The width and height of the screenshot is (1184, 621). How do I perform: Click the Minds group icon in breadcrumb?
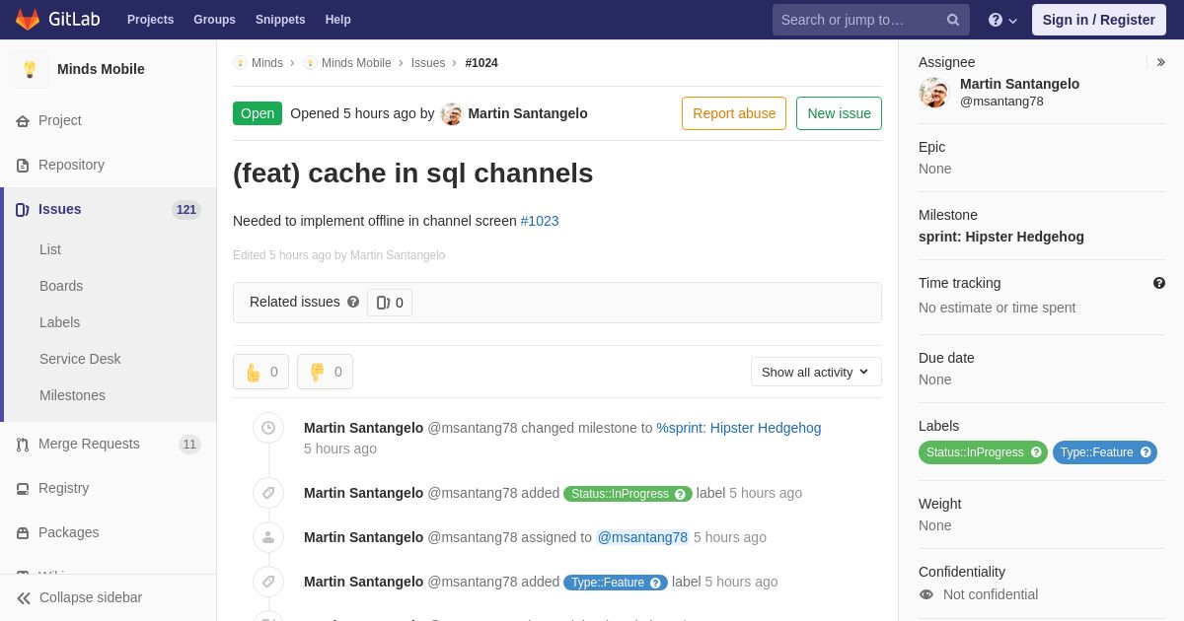point(240,63)
